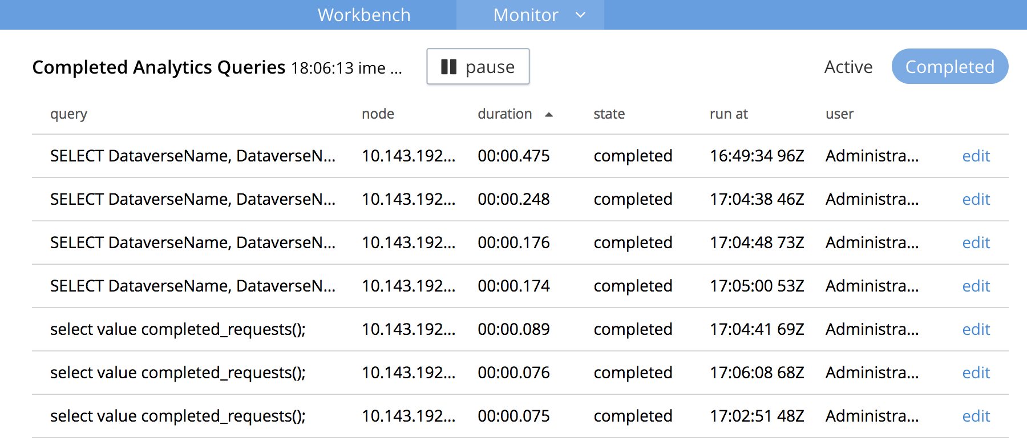Toggle from Completed to Active filter
The width and height of the screenshot is (1027, 445).
click(848, 67)
